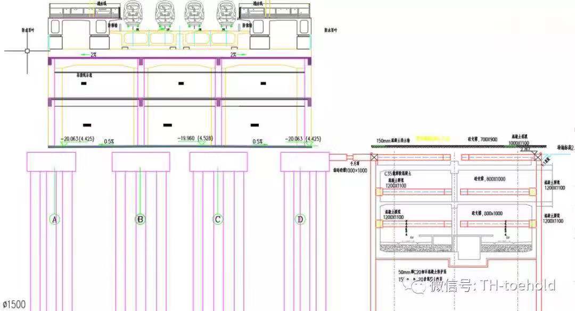Select the circled axis marker D
This screenshot has width=575, height=311.
301,219
